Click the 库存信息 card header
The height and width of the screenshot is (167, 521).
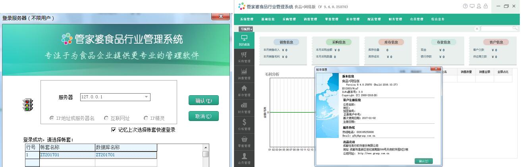point(391,42)
